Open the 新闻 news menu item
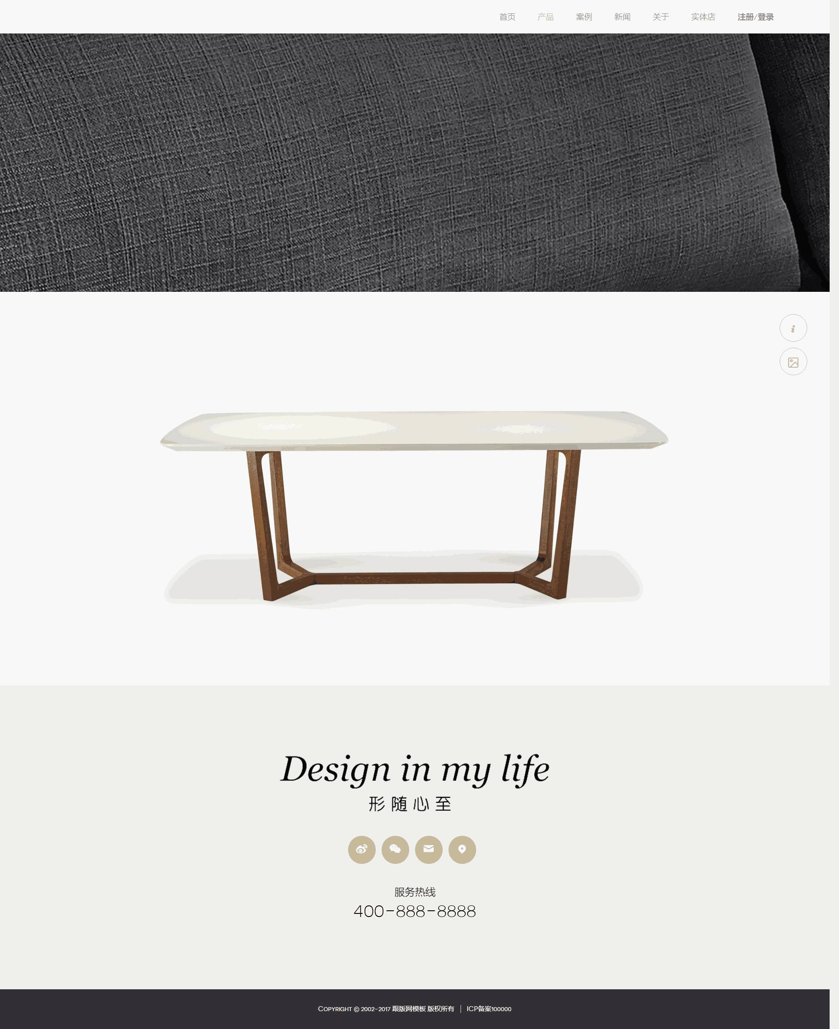 click(622, 17)
